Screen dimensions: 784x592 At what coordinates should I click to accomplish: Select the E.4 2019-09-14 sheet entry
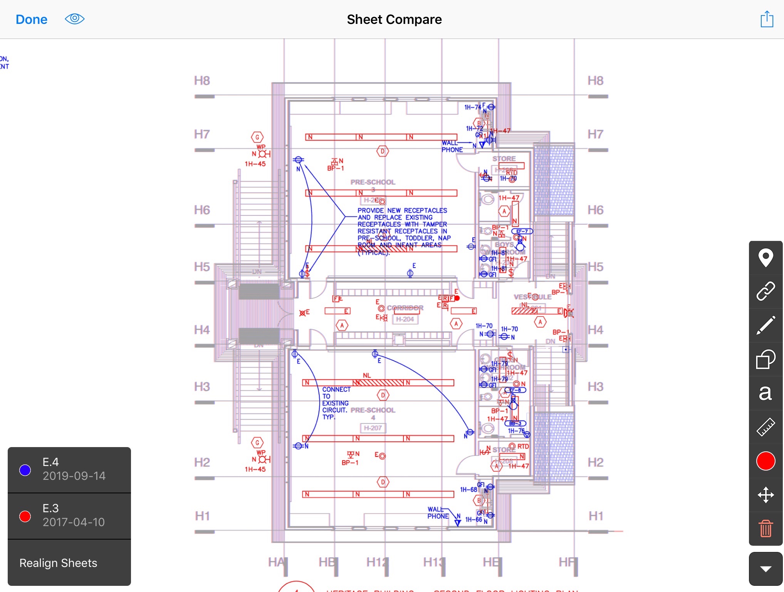(x=74, y=469)
